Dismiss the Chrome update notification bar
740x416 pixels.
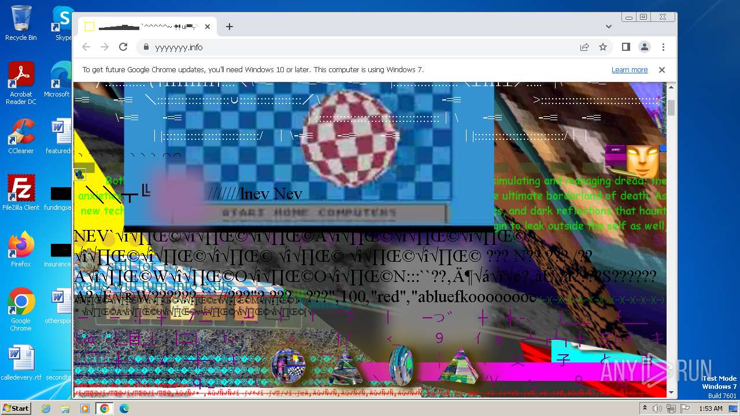(x=662, y=70)
